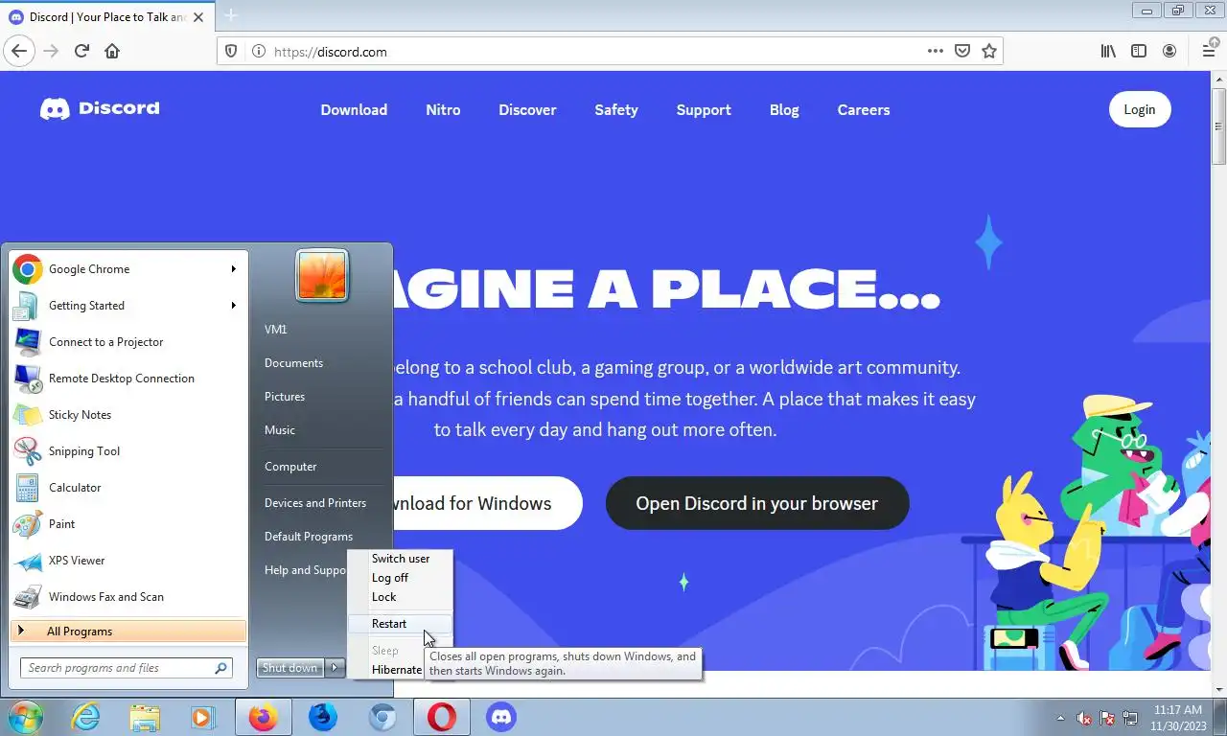This screenshot has height=736, width=1227.
Task: Open the Blog nav link
Action: pyautogui.click(x=784, y=110)
